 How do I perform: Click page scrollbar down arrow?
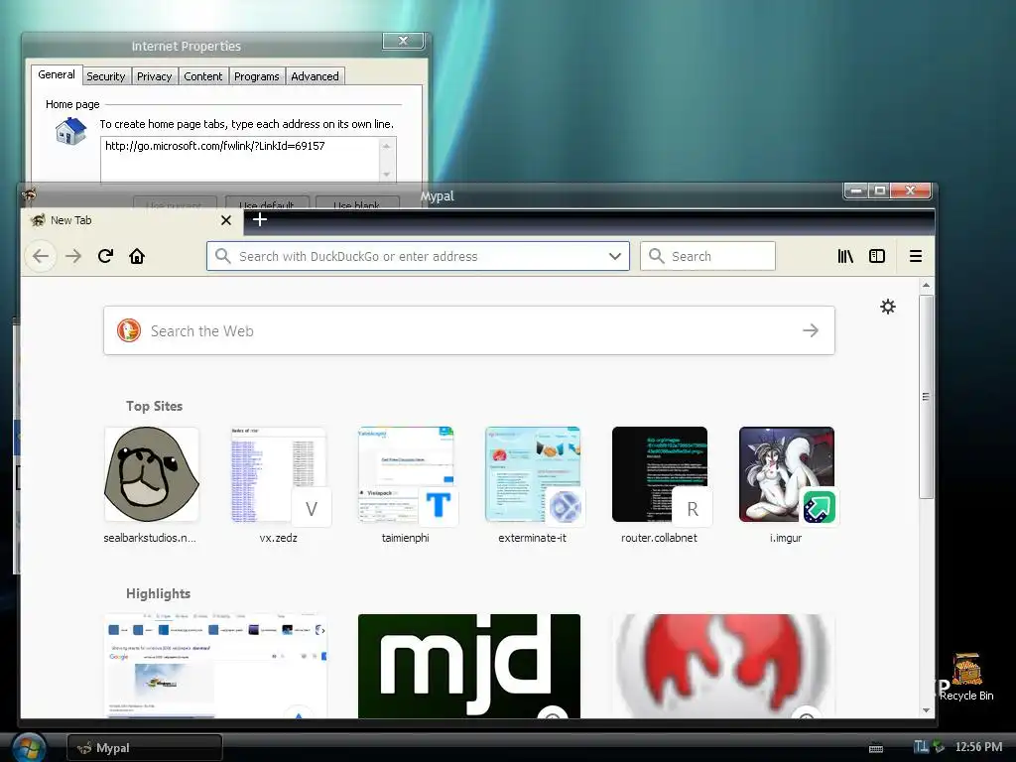click(926, 710)
